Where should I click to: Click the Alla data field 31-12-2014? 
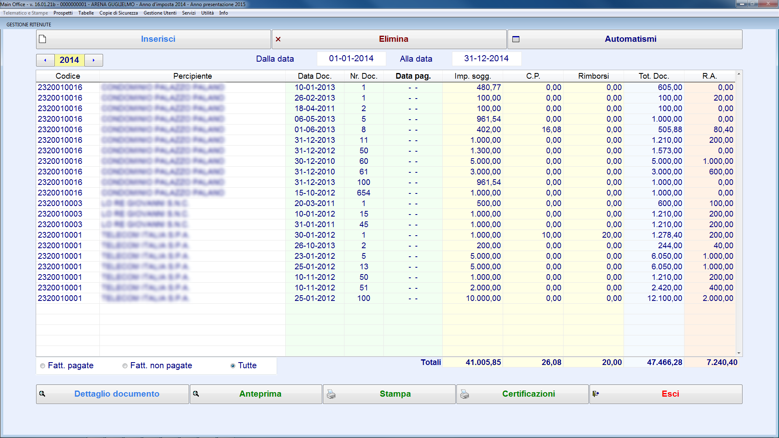(486, 59)
